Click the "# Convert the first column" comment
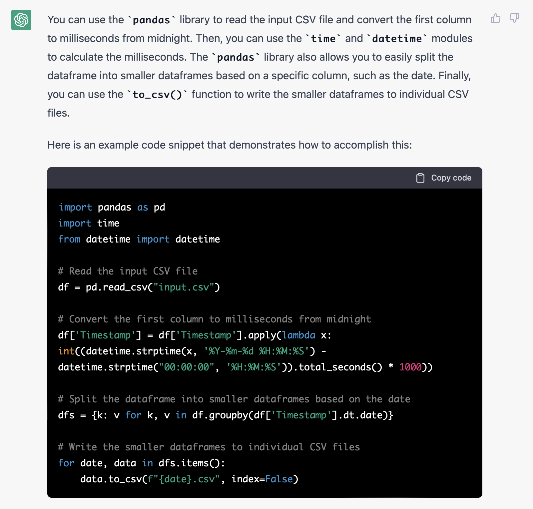533x509 pixels. click(x=214, y=319)
